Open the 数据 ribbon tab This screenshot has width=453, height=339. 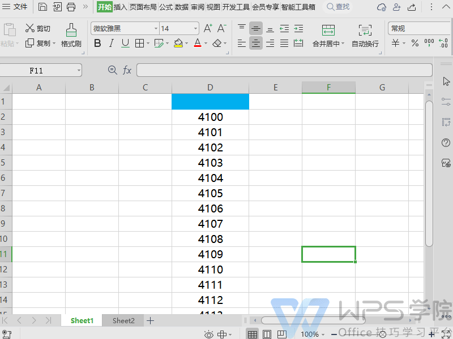point(182,7)
